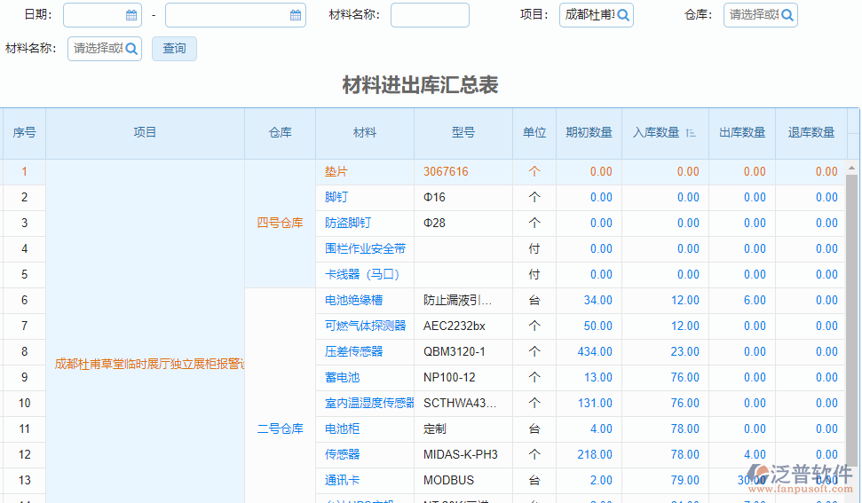This screenshot has width=862, height=503.
Task: Click the project field search magnifier icon
Action: tap(623, 15)
